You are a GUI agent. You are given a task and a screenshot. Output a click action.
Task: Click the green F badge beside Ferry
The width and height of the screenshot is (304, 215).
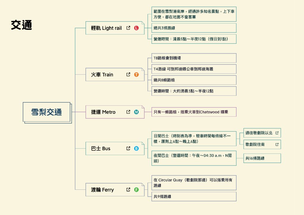136,189
